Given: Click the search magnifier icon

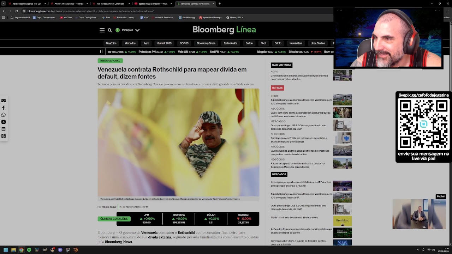Looking at the screenshot, I should point(110,30).
